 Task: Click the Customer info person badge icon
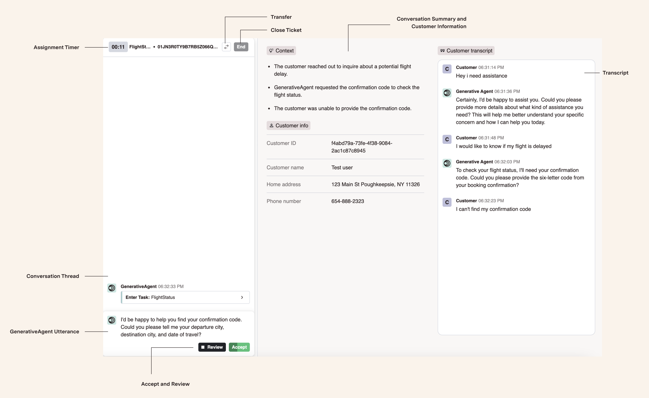[271, 125]
